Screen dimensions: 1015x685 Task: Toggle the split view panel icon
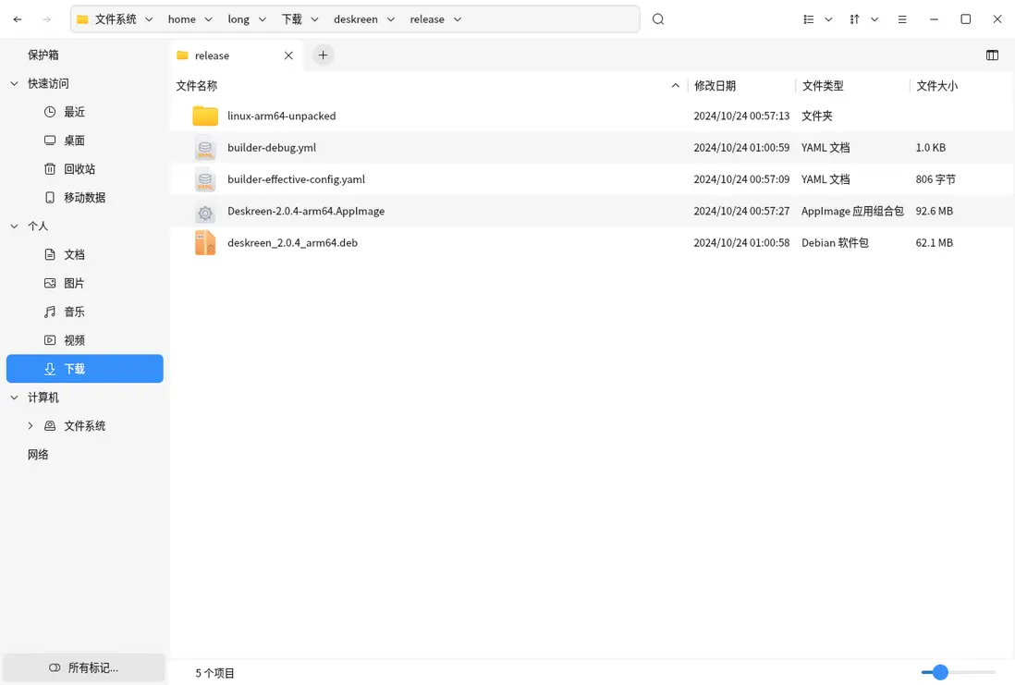point(992,55)
